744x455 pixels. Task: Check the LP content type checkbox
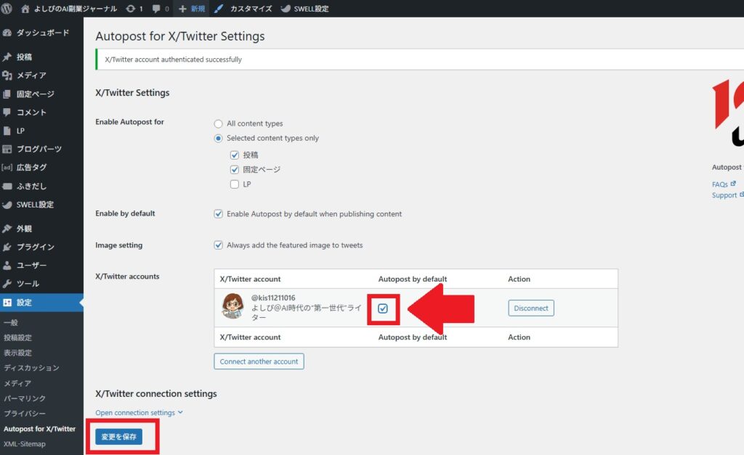coord(235,184)
